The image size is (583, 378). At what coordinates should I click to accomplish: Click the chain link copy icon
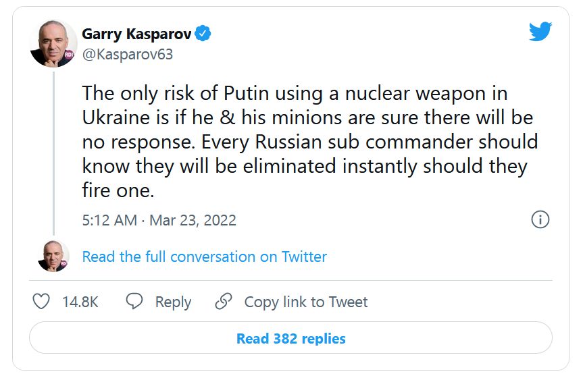click(x=224, y=301)
